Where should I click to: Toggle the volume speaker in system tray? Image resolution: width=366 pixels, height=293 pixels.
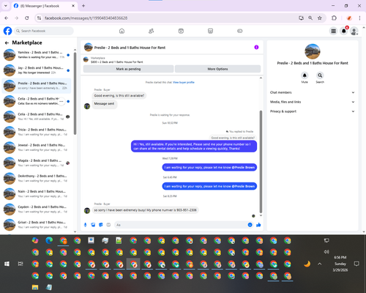click(326, 252)
